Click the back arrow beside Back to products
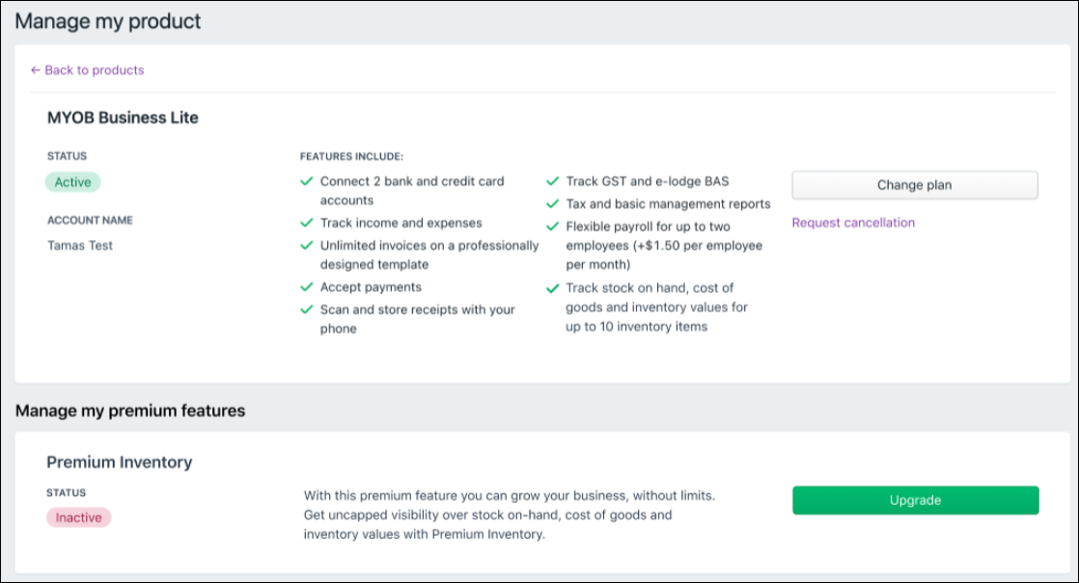Viewport: 1079px width, 583px height. 35,69
